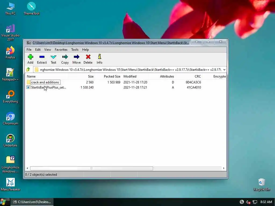Click the 7-Zip taskbar button
This screenshot has width=275, height=206.
[32, 202]
